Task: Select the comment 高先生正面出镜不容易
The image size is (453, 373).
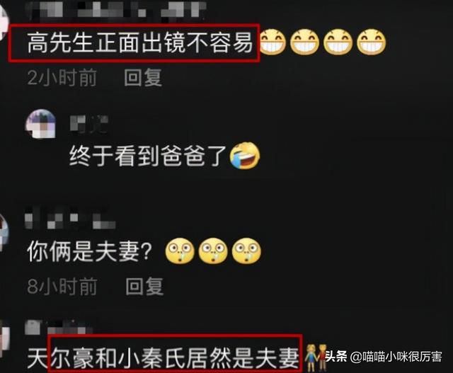Action: (140, 42)
